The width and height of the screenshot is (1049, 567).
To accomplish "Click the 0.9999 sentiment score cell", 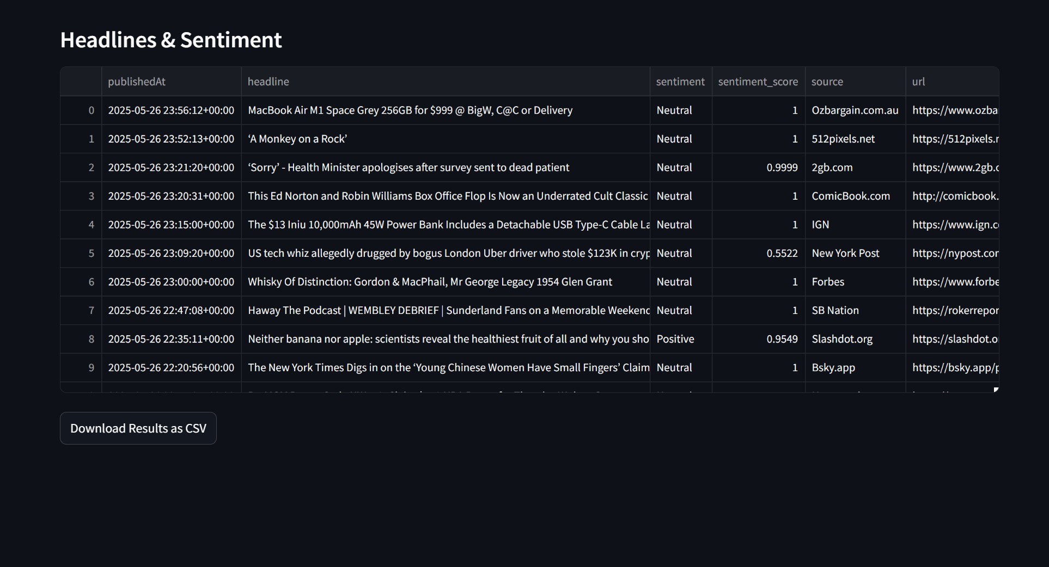I will coord(758,168).
